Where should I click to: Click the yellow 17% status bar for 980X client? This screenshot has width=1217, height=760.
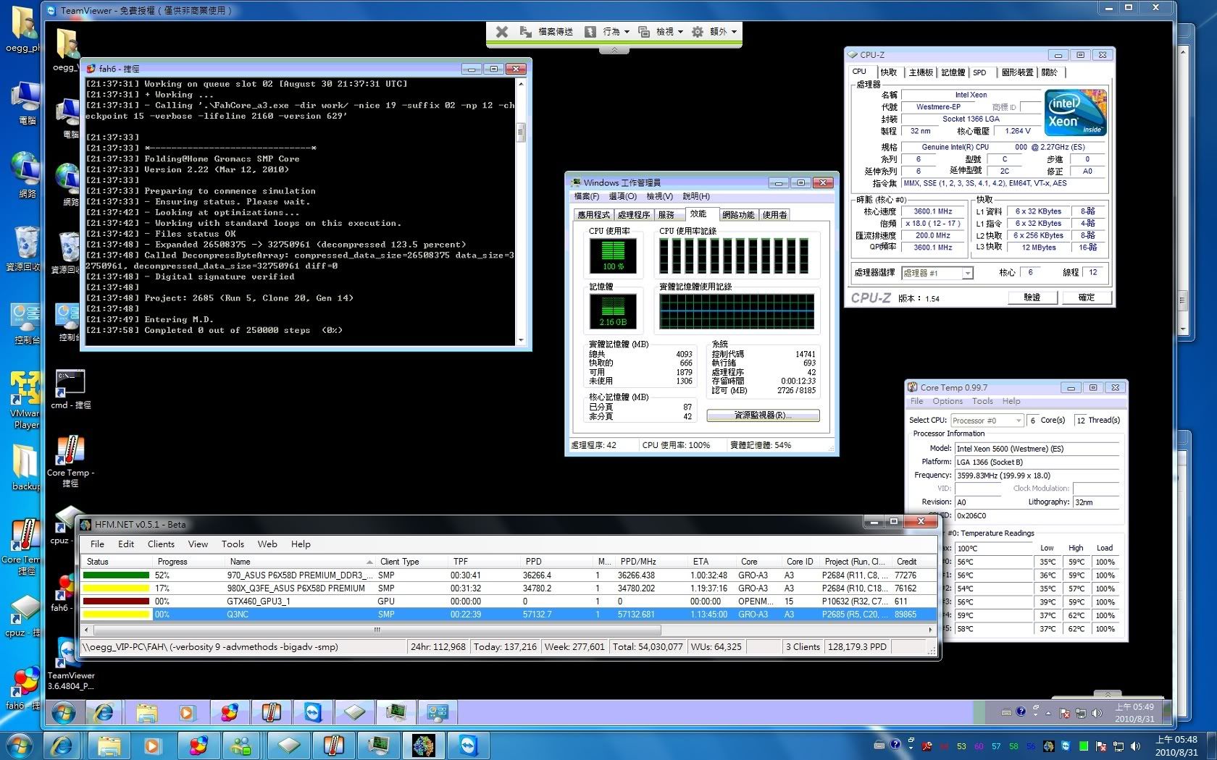click(x=117, y=588)
